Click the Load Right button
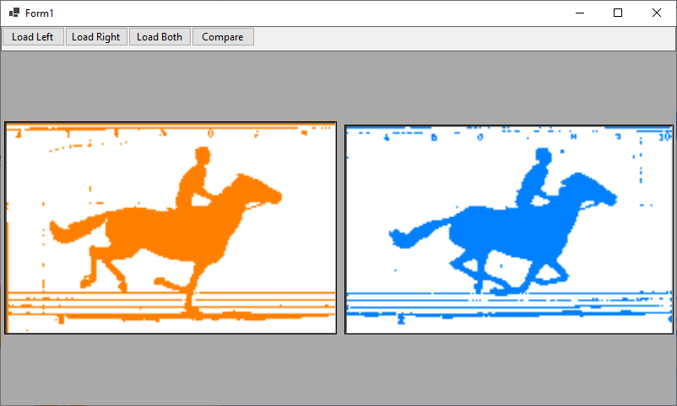Image resolution: width=677 pixels, height=406 pixels. point(96,37)
